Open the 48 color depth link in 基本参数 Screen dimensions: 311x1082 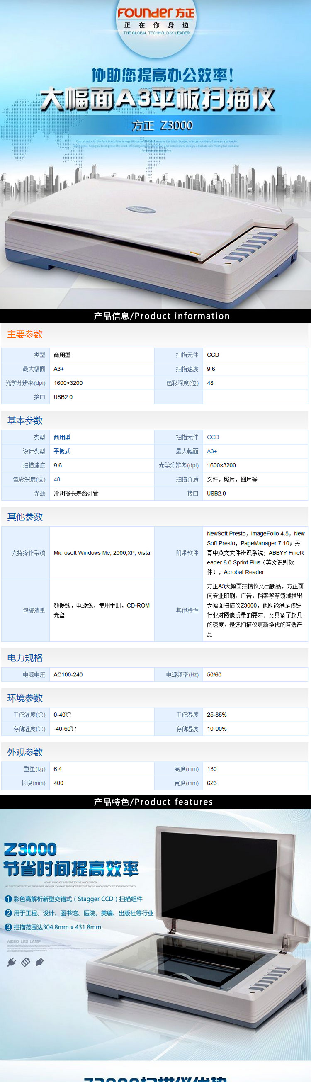57,479
